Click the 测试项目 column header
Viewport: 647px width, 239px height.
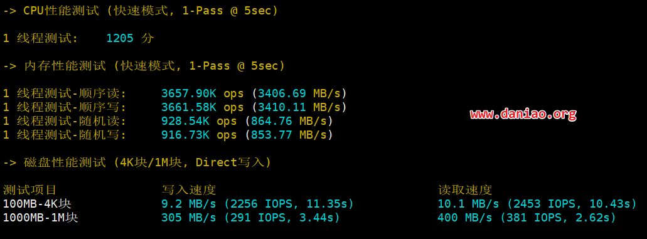[x=29, y=190]
